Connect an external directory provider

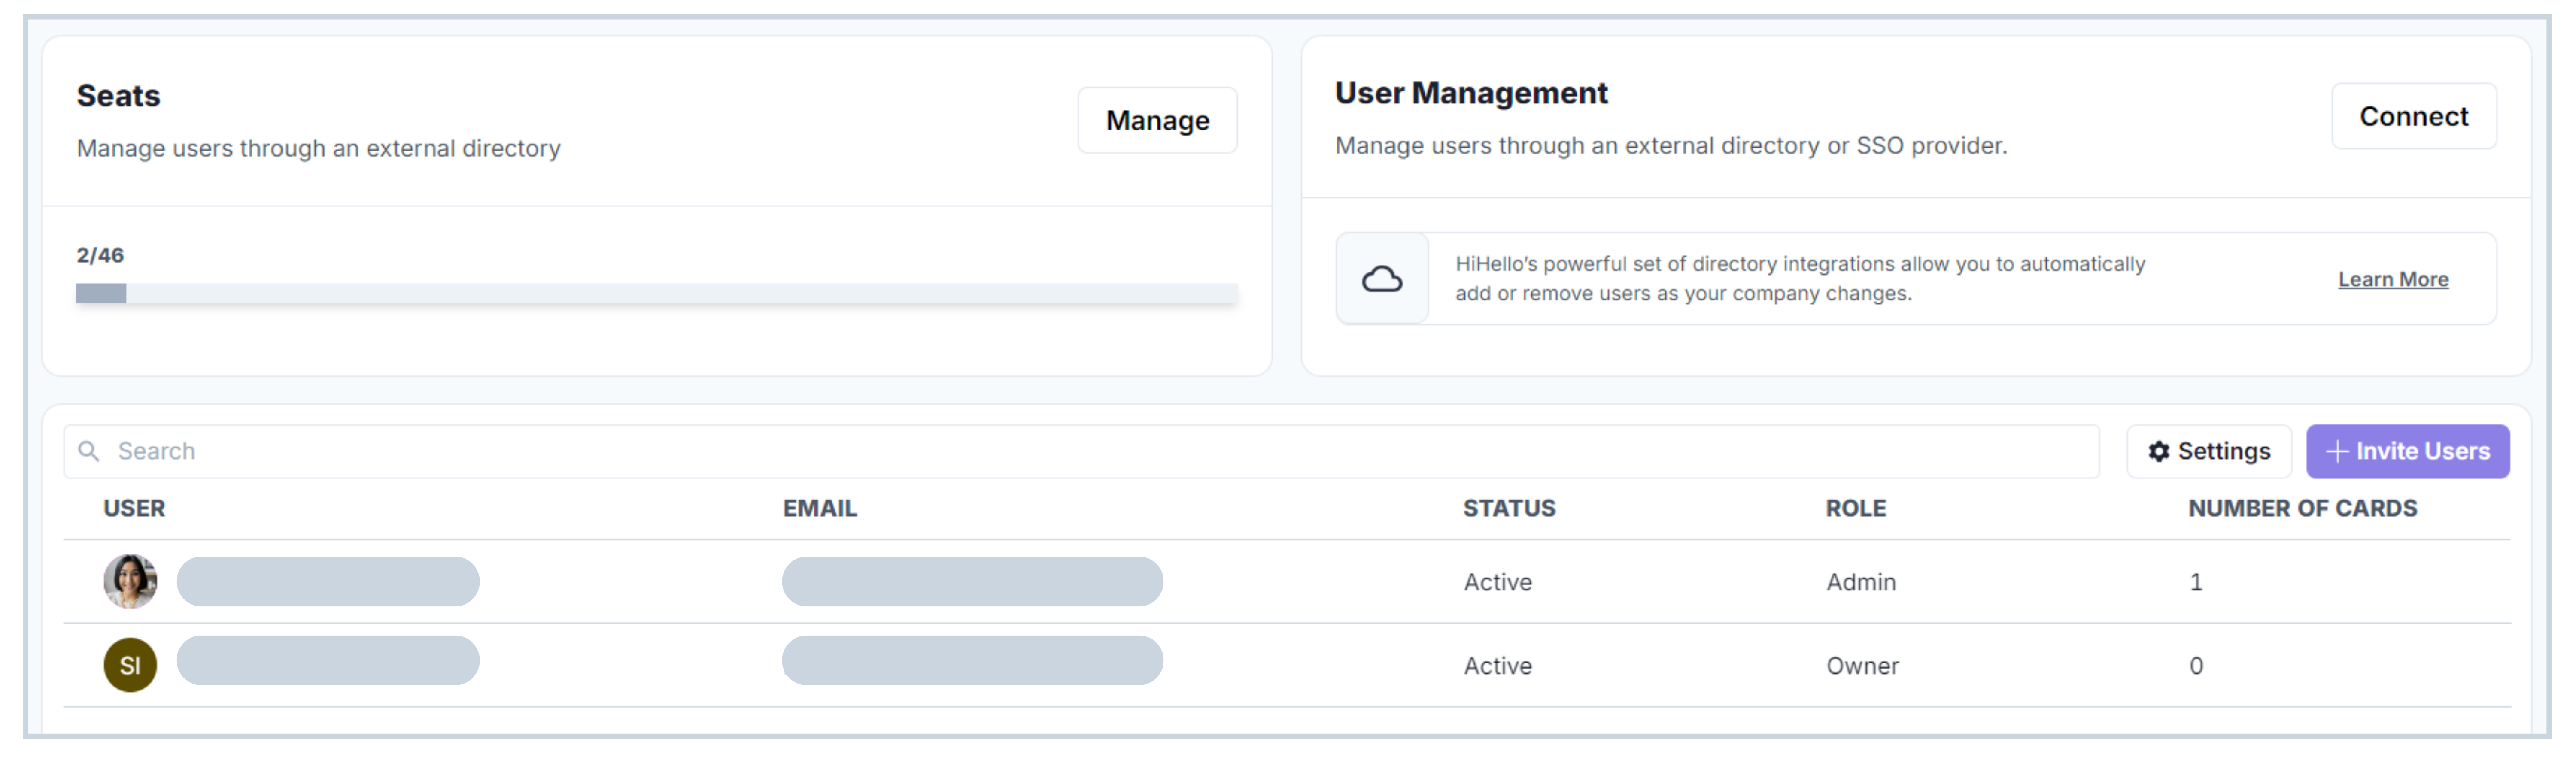click(2414, 116)
